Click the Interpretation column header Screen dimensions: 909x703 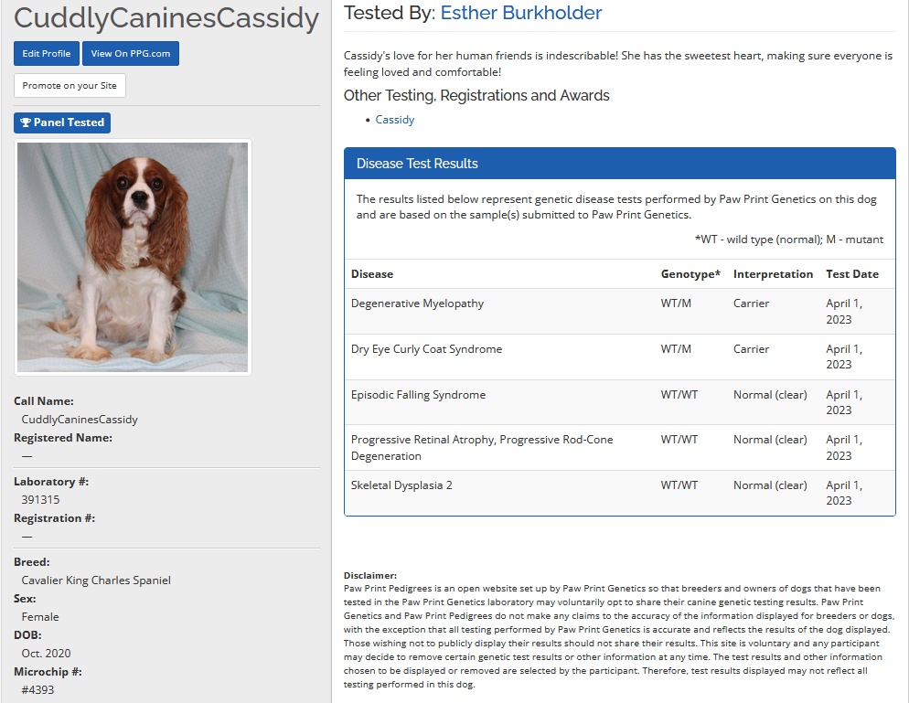pos(773,274)
